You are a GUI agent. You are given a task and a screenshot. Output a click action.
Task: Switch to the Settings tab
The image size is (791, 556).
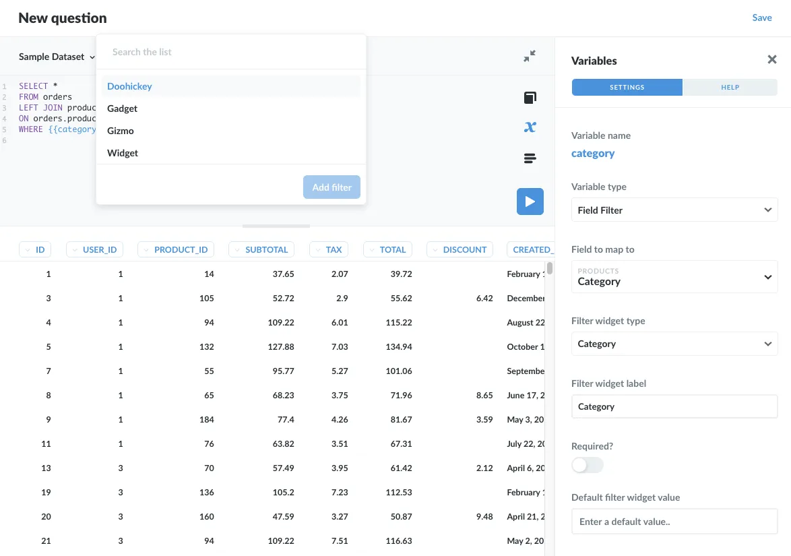627,88
